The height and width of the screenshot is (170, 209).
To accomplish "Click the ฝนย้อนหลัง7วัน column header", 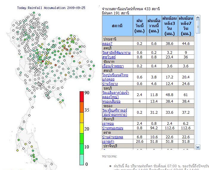I will pos(186,26).
